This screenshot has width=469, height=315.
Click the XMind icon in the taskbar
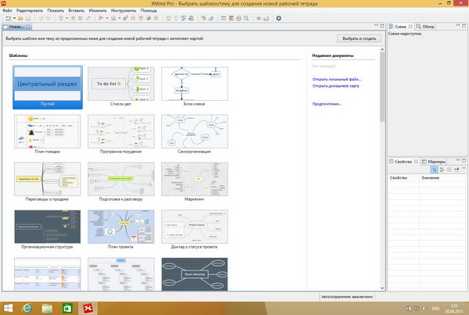click(88, 306)
